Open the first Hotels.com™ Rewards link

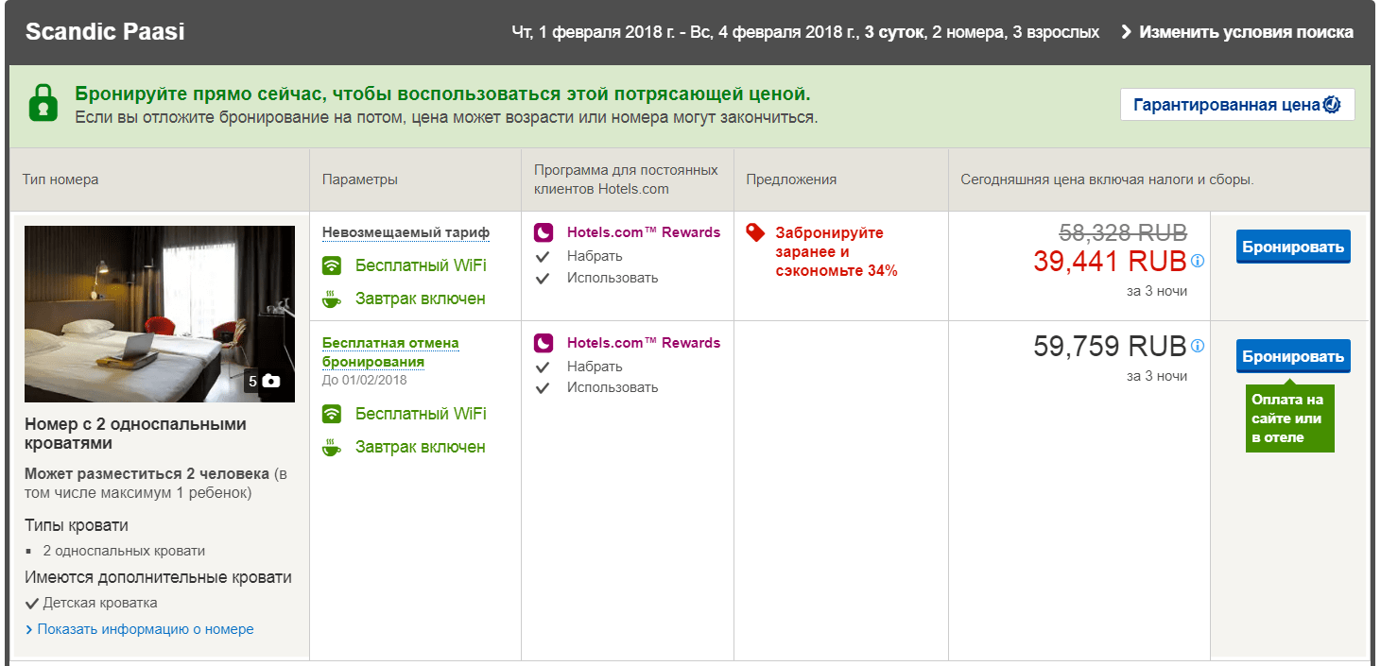pos(643,232)
